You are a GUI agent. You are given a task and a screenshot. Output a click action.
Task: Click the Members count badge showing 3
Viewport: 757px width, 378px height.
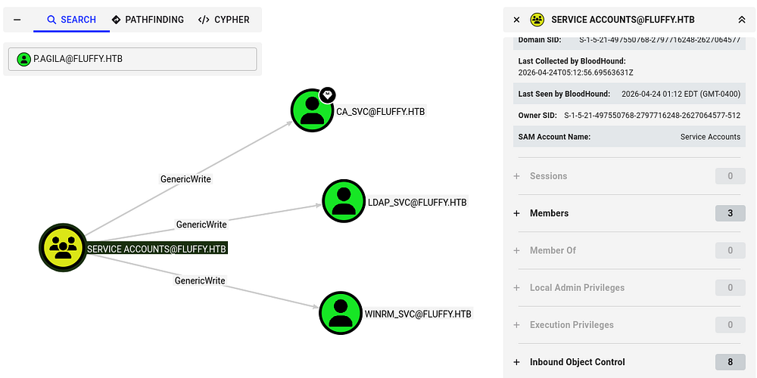point(730,213)
